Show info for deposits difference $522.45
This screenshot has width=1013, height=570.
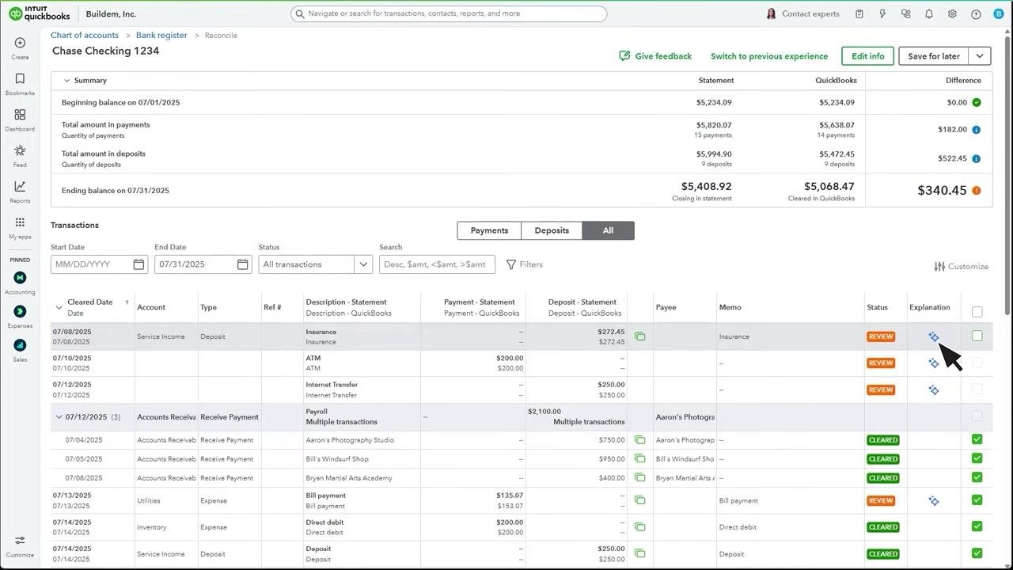coord(977,159)
